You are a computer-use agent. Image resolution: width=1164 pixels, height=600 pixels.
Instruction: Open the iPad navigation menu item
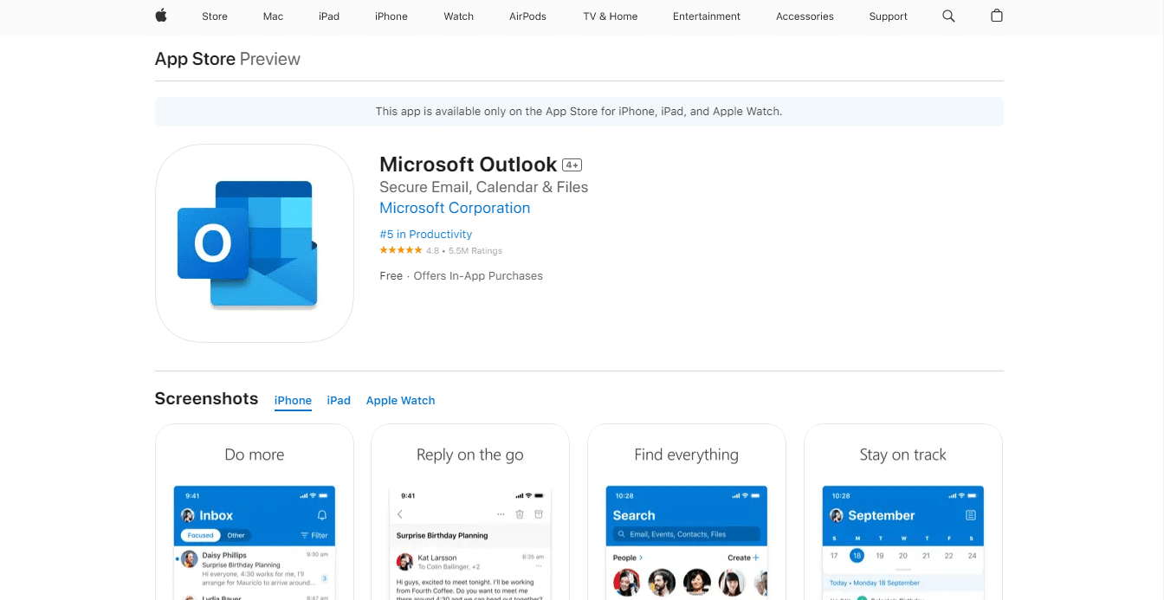pos(329,16)
